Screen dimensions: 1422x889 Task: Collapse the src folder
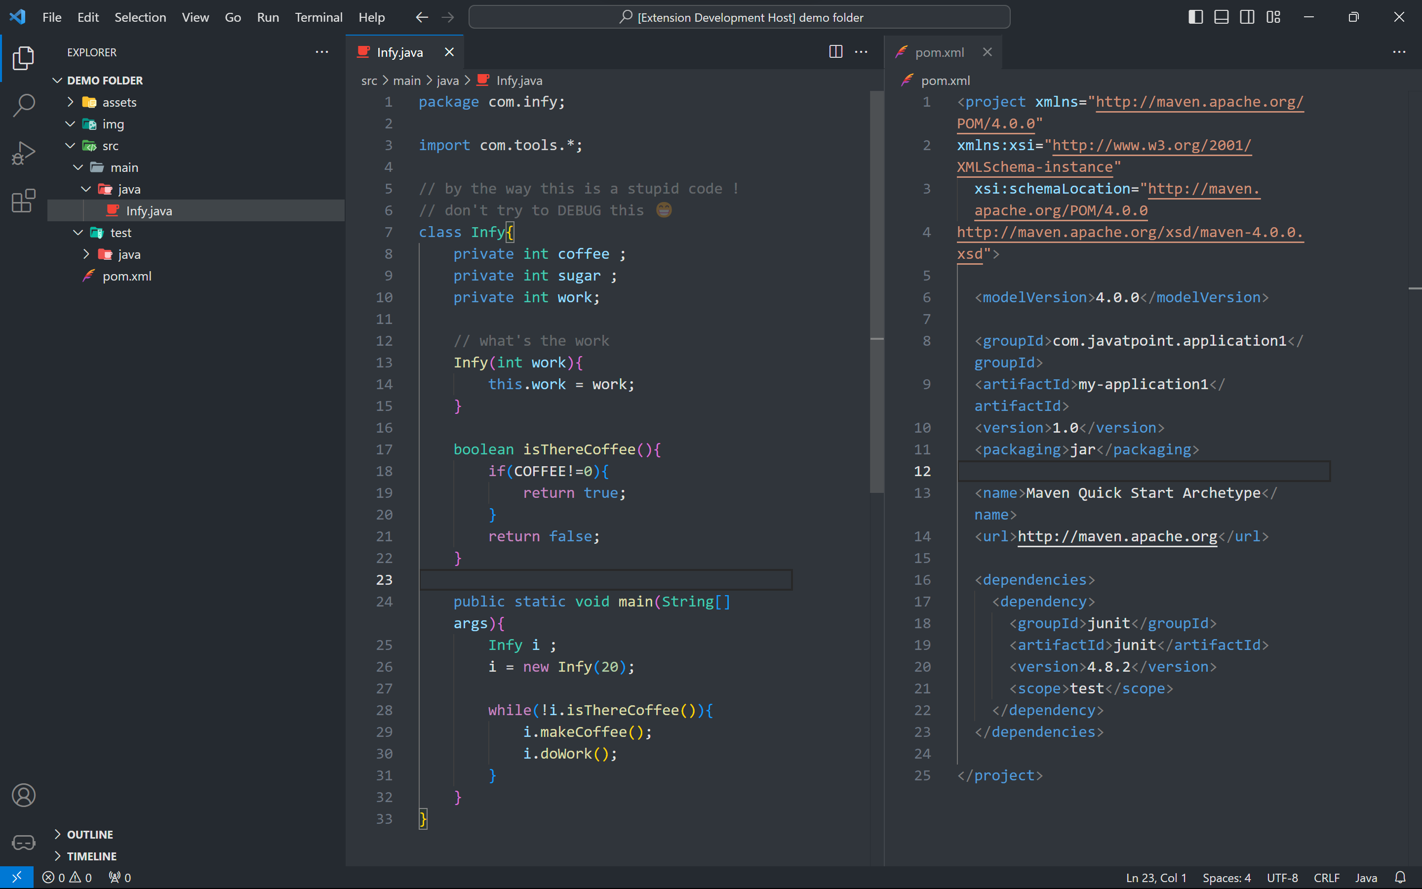110,146
